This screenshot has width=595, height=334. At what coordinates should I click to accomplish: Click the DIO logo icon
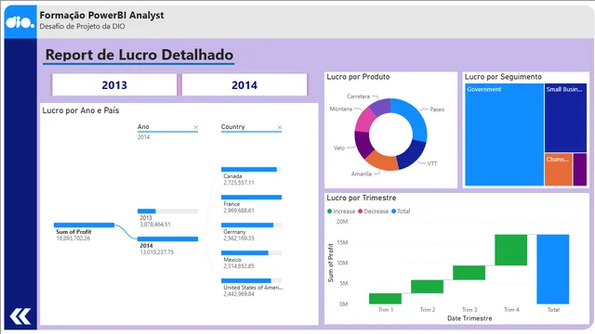(x=20, y=22)
